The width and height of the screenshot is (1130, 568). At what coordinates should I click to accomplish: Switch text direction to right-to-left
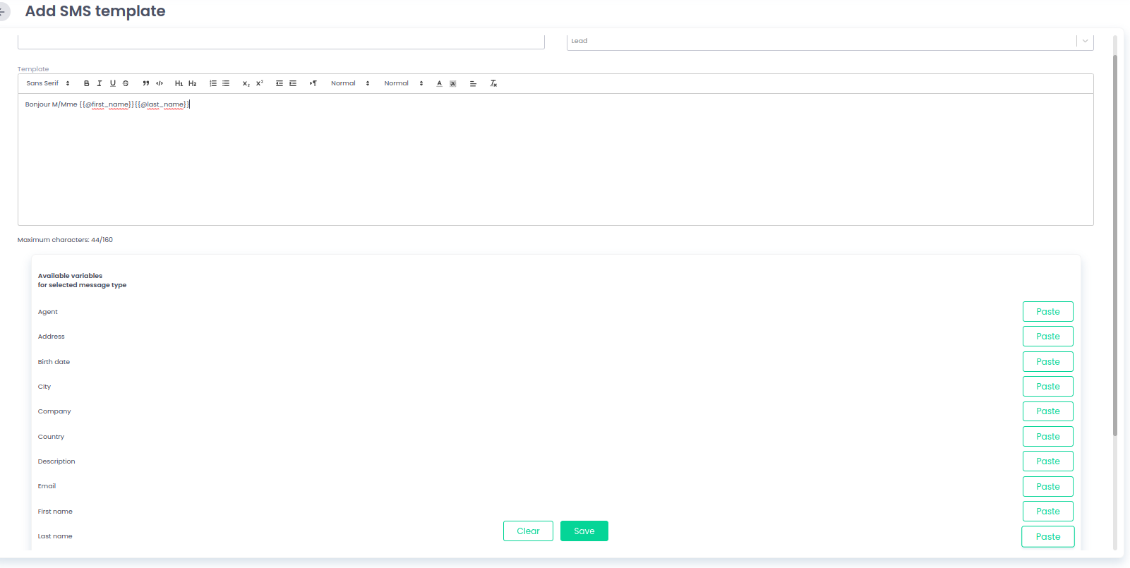(x=313, y=83)
